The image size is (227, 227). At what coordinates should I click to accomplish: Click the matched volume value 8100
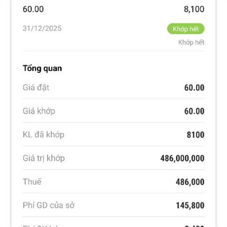tap(196, 135)
